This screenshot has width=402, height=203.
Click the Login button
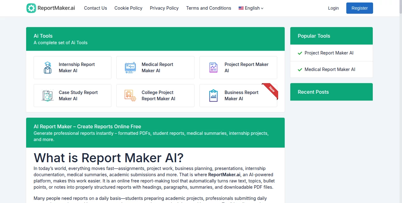tap(333, 8)
